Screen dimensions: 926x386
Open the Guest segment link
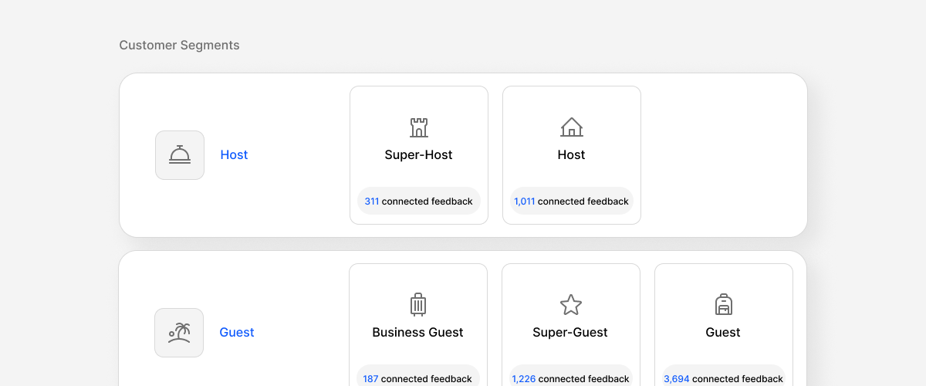point(237,333)
